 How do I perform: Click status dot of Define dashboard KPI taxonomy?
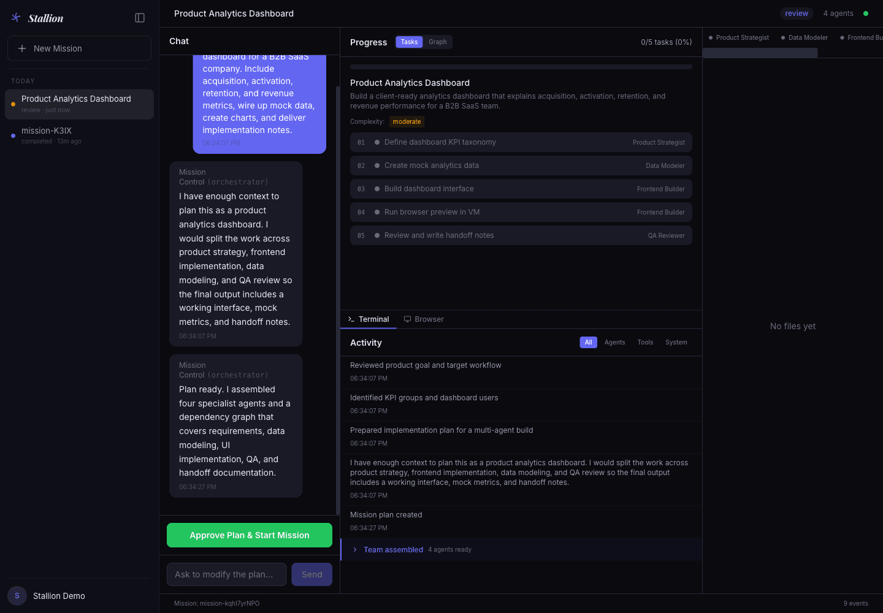pos(377,142)
